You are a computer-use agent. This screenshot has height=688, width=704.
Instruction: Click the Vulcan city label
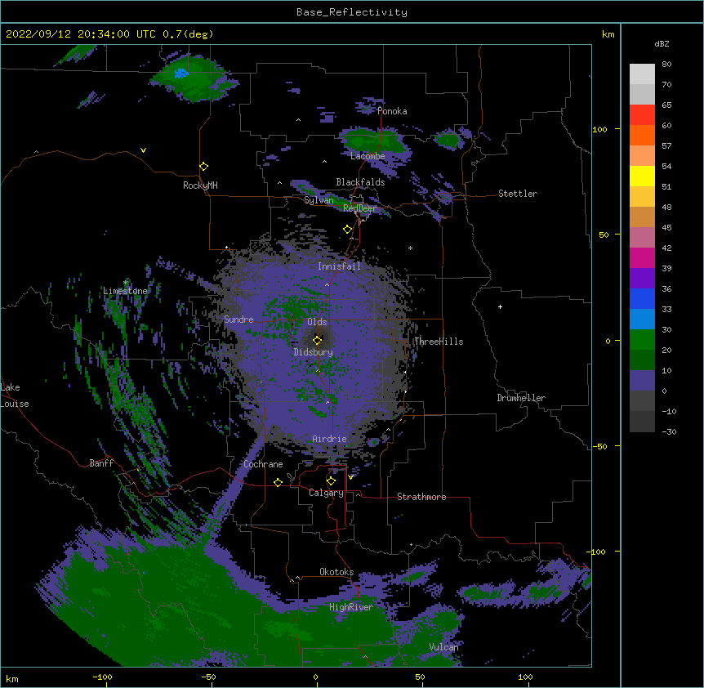click(x=443, y=647)
